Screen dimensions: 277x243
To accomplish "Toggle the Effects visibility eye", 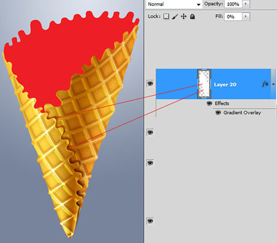I will (209, 103).
